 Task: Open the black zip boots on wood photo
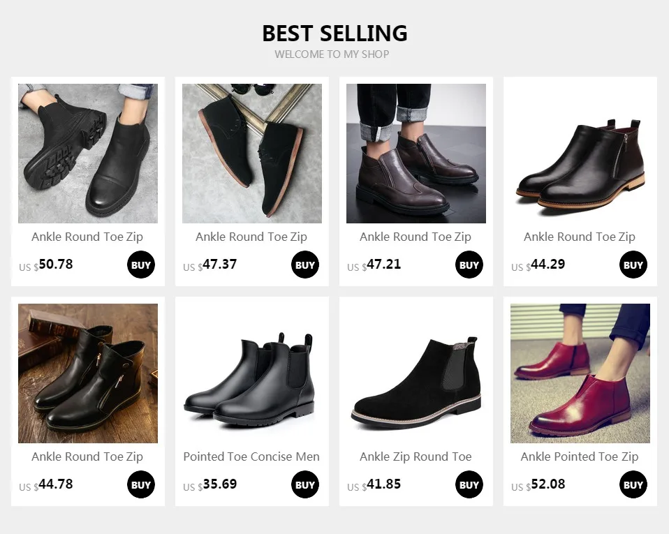point(88,373)
